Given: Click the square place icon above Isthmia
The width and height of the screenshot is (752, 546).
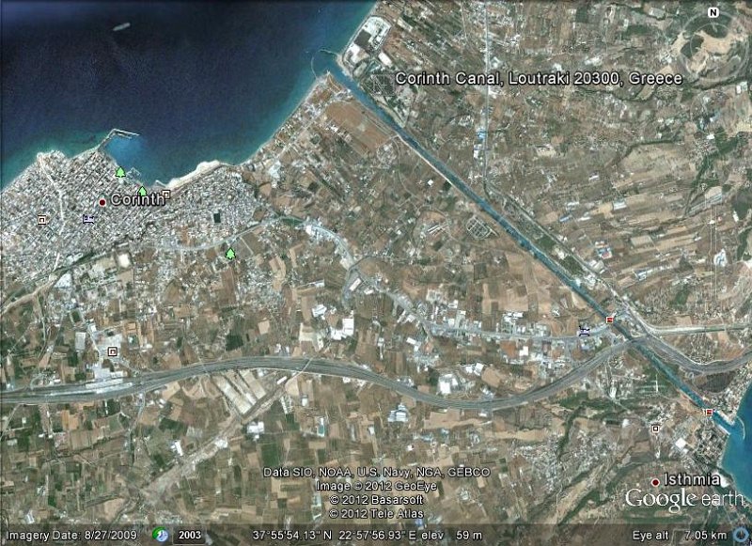Looking at the screenshot, I should pos(655,429).
